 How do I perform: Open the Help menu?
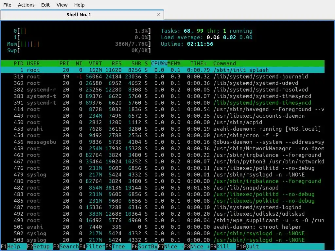tap(79, 5)
